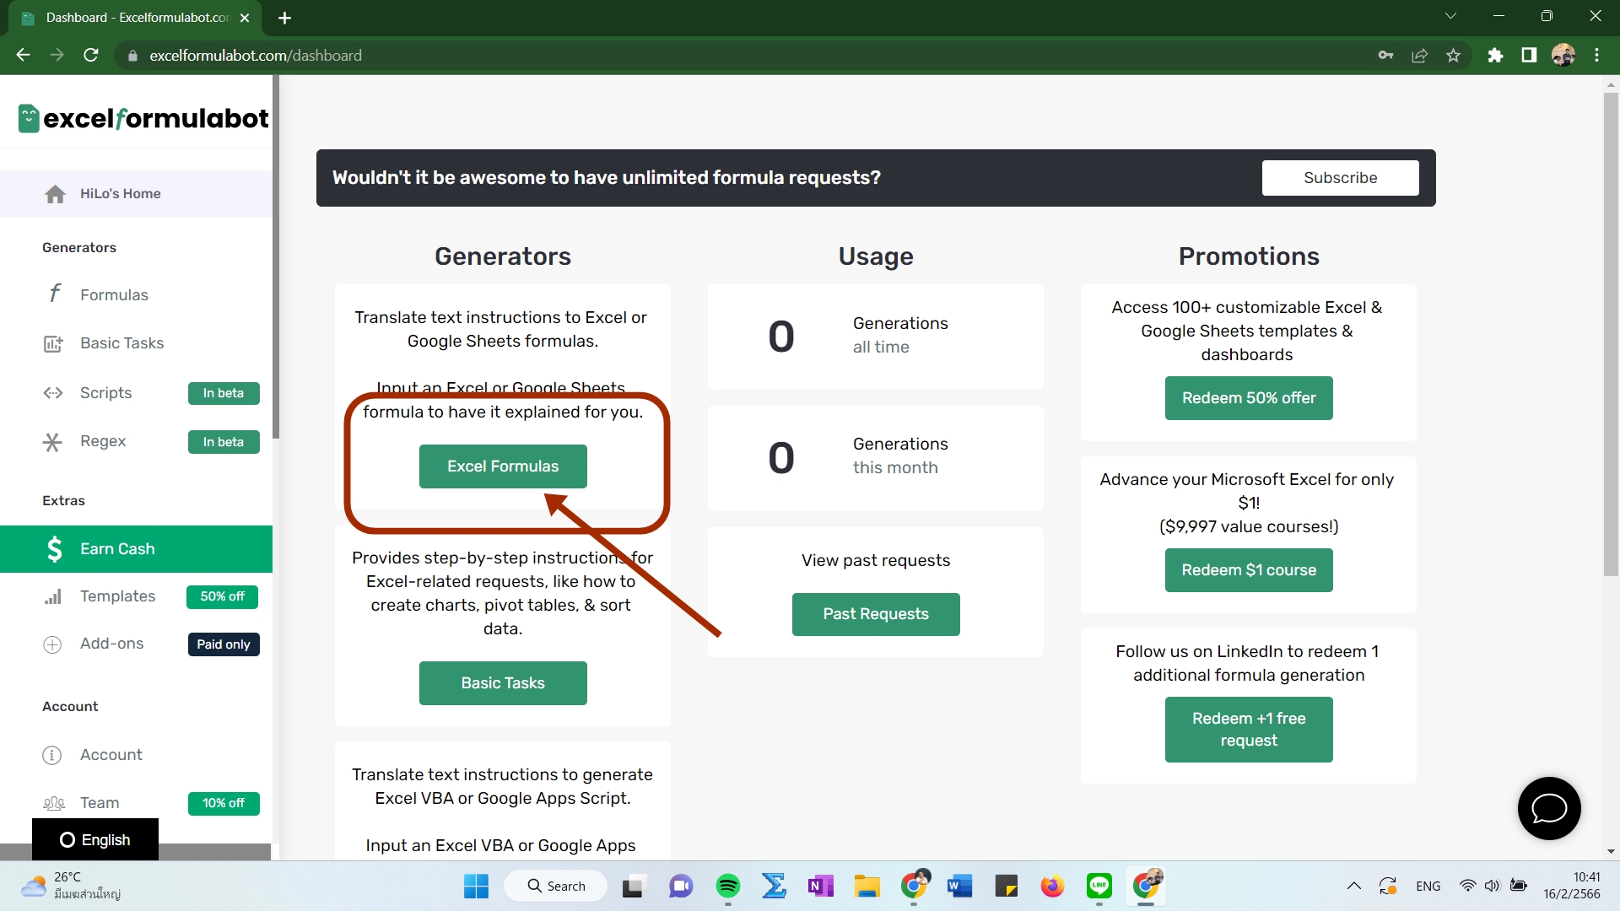Open Firefox from the taskbar

click(1052, 887)
